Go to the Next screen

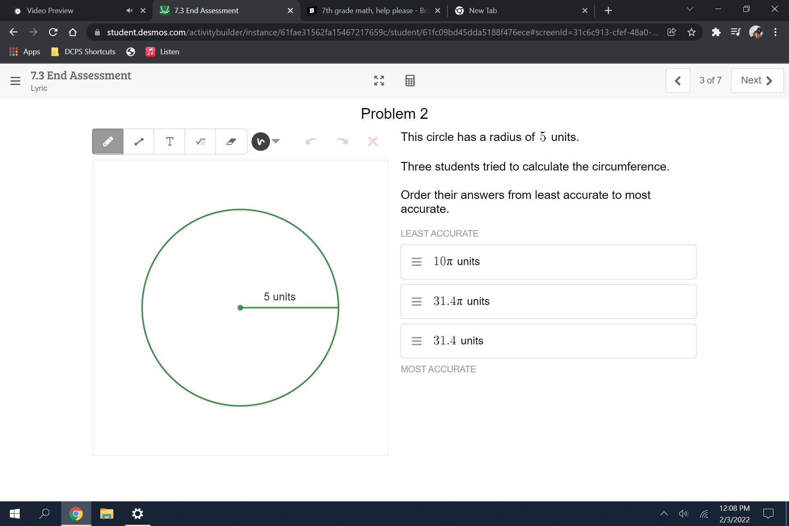click(757, 81)
